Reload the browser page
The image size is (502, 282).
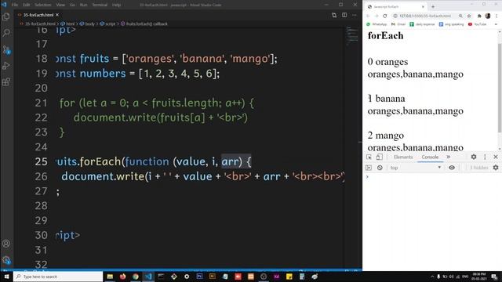pos(385,16)
